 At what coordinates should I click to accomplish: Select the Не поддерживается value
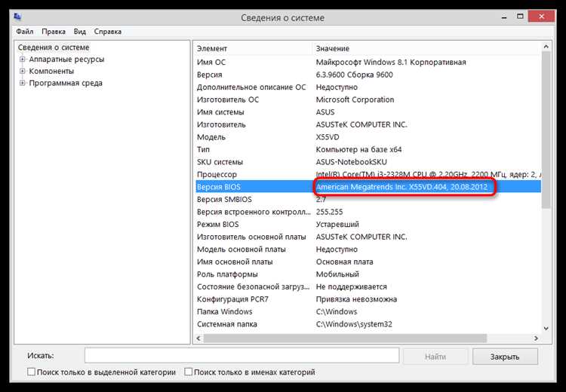pyautogui.click(x=351, y=286)
